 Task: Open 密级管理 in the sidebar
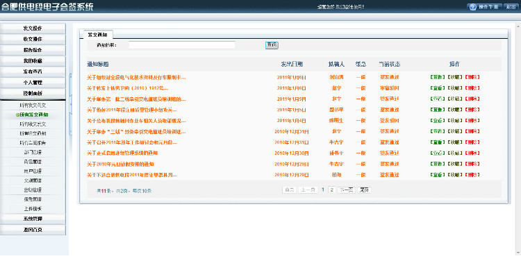[x=33, y=190]
